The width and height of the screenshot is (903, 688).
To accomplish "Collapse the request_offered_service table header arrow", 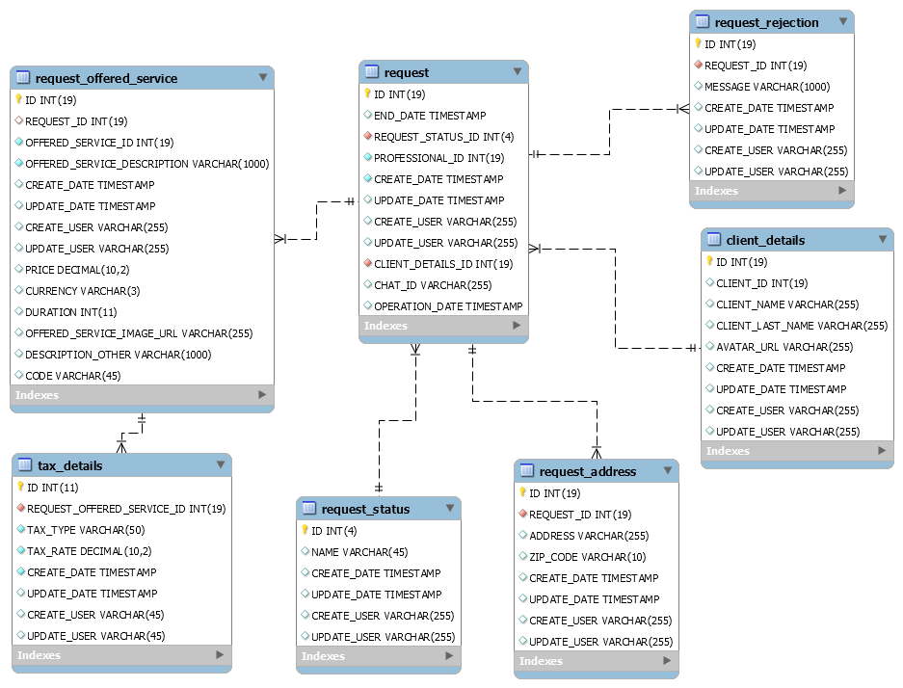I will pos(262,77).
